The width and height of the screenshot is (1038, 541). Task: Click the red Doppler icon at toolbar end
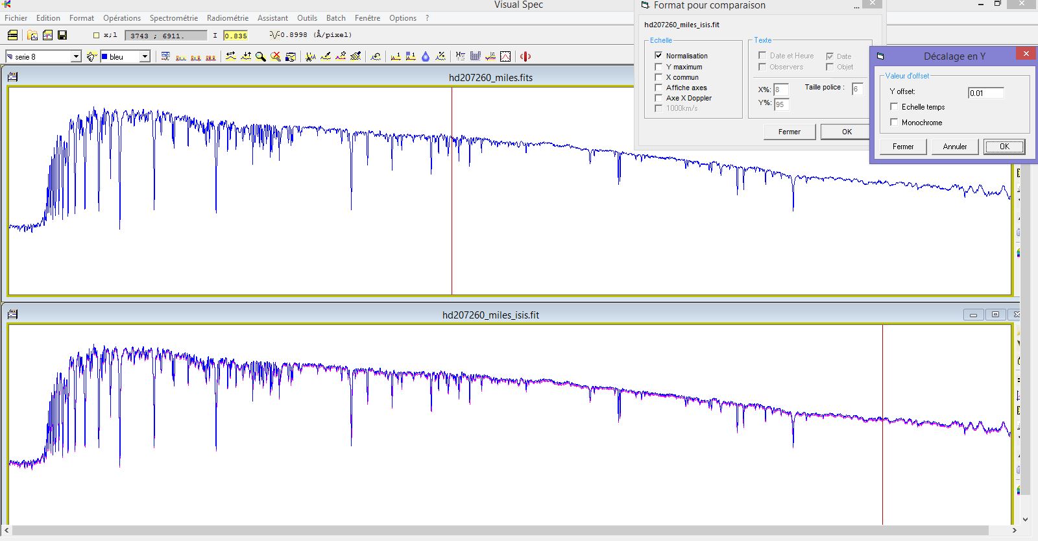click(x=525, y=57)
